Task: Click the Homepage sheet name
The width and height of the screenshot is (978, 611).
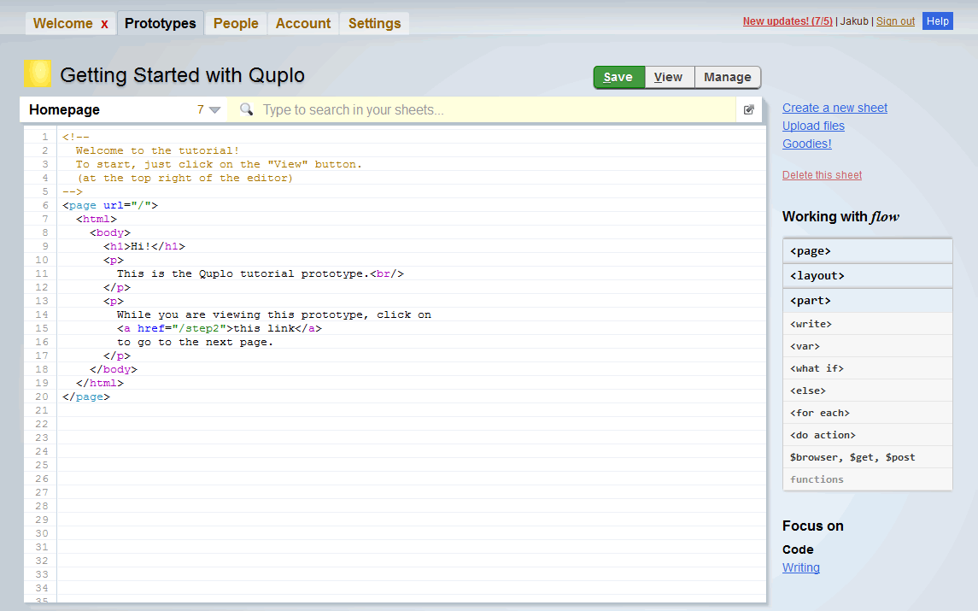Action: click(x=64, y=110)
